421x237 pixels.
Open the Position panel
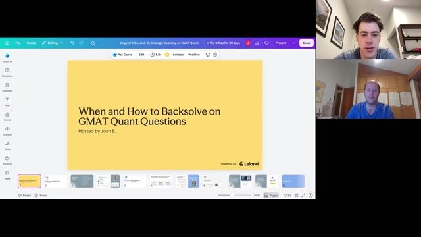(194, 55)
